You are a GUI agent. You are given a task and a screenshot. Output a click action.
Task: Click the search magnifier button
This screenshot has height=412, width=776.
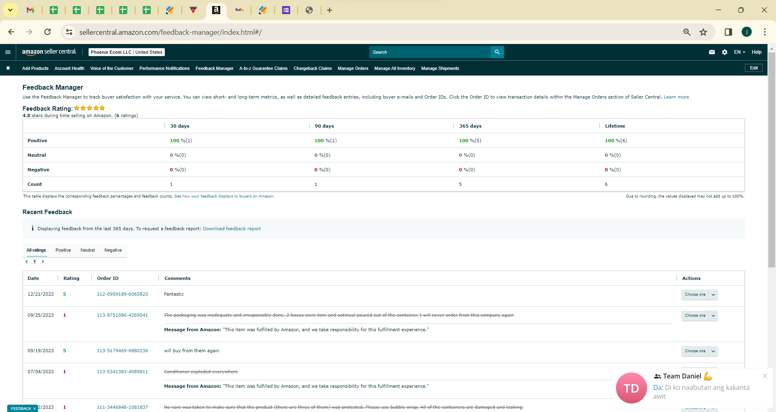pyautogui.click(x=497, y=52)
